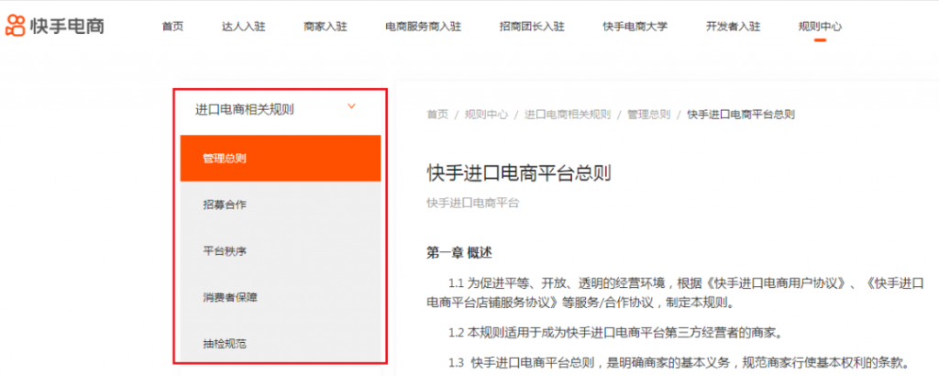Click the 规则中心 breadcrumb link

tap(486, 115)
